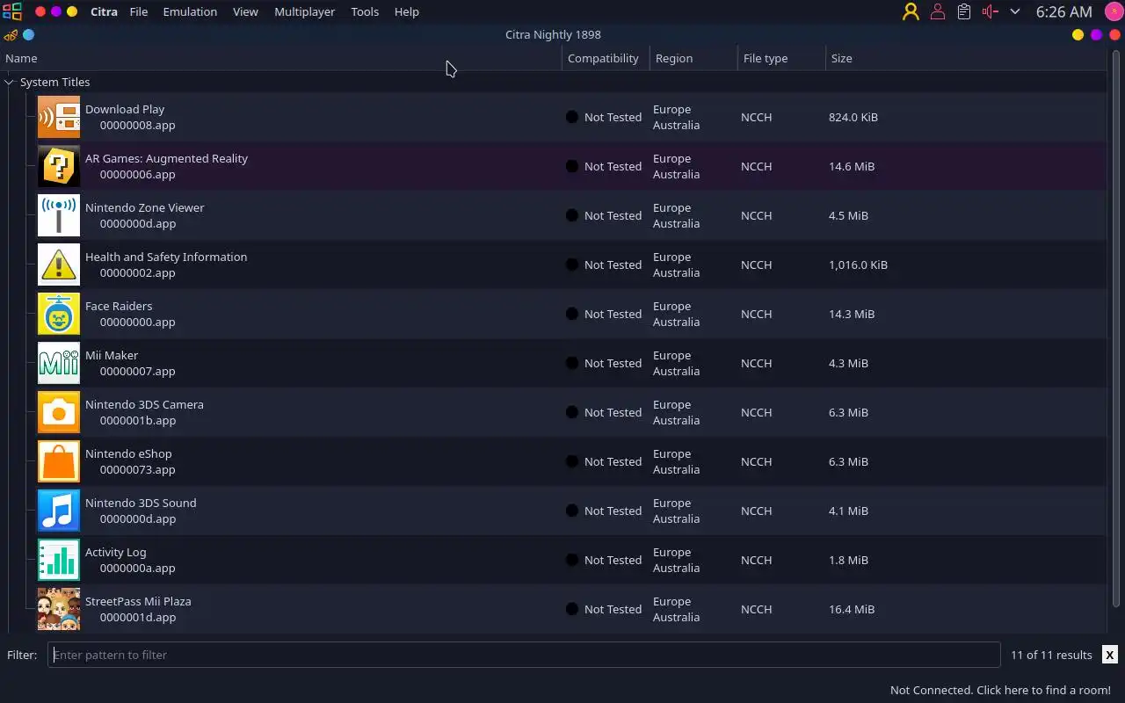Select the Mii Maker icon
This screenshot has height=703, width=1125.
click(x=59, y=363)
